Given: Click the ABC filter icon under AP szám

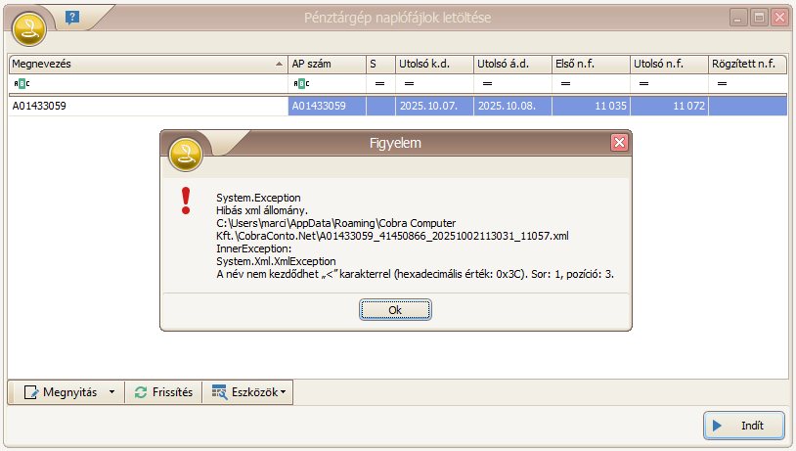Looking at the screenshot, I should (301, 84).
